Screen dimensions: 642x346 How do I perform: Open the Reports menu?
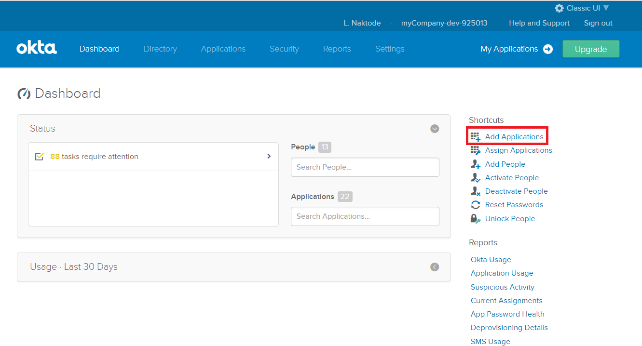click(x=337, y=49)
